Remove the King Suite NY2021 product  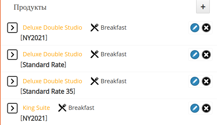pyautogui.click(x=206, y=108)
